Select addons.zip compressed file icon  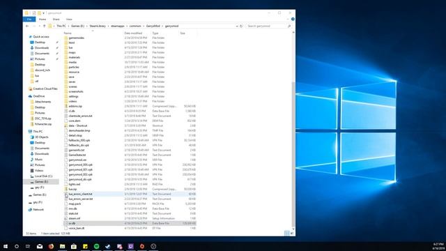(x=66, y=106)
